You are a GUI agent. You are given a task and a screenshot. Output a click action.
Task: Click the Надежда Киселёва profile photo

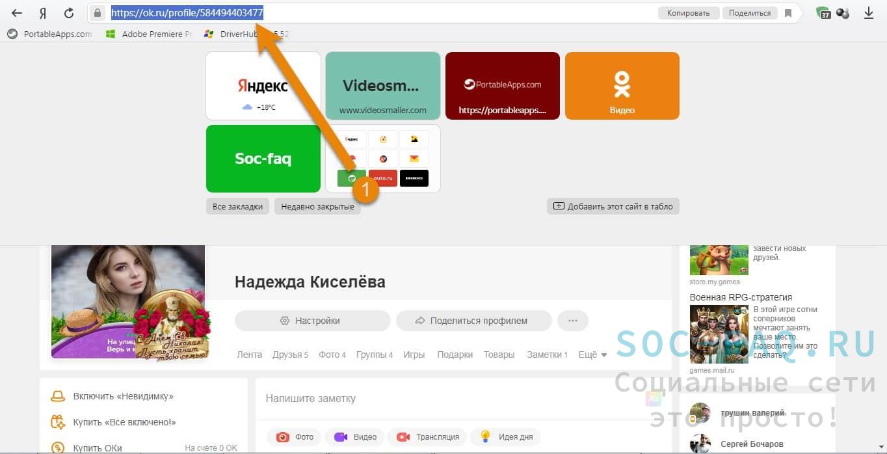pos(128,302)
